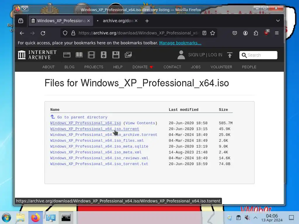Click the Internet Archive logo
This screenshot has height=224, width=299.
pos(37,55)
